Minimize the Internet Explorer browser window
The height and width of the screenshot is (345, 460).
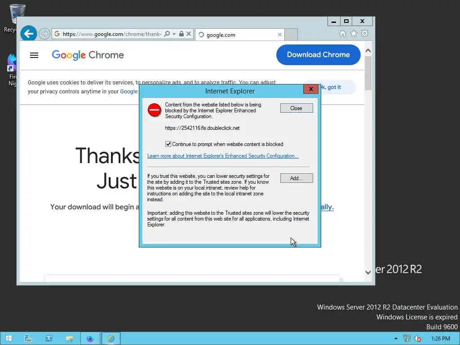click(x=334, y=22)
